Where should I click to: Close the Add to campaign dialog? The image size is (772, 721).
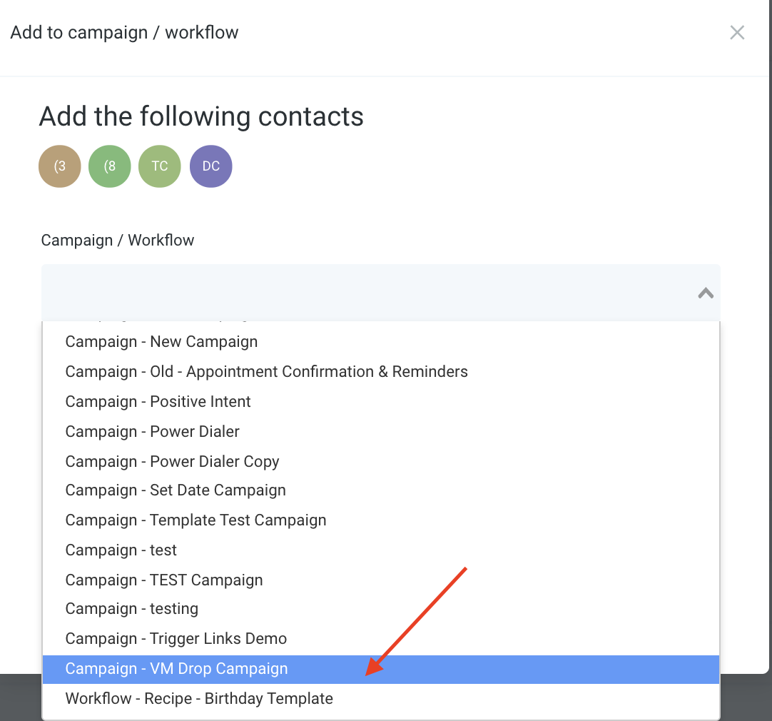736,33
